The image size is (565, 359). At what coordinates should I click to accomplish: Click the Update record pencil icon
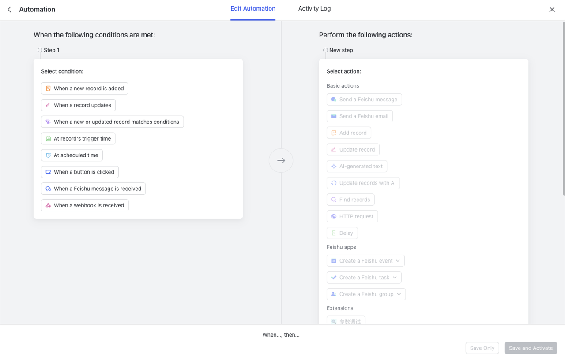click(334, 150)
